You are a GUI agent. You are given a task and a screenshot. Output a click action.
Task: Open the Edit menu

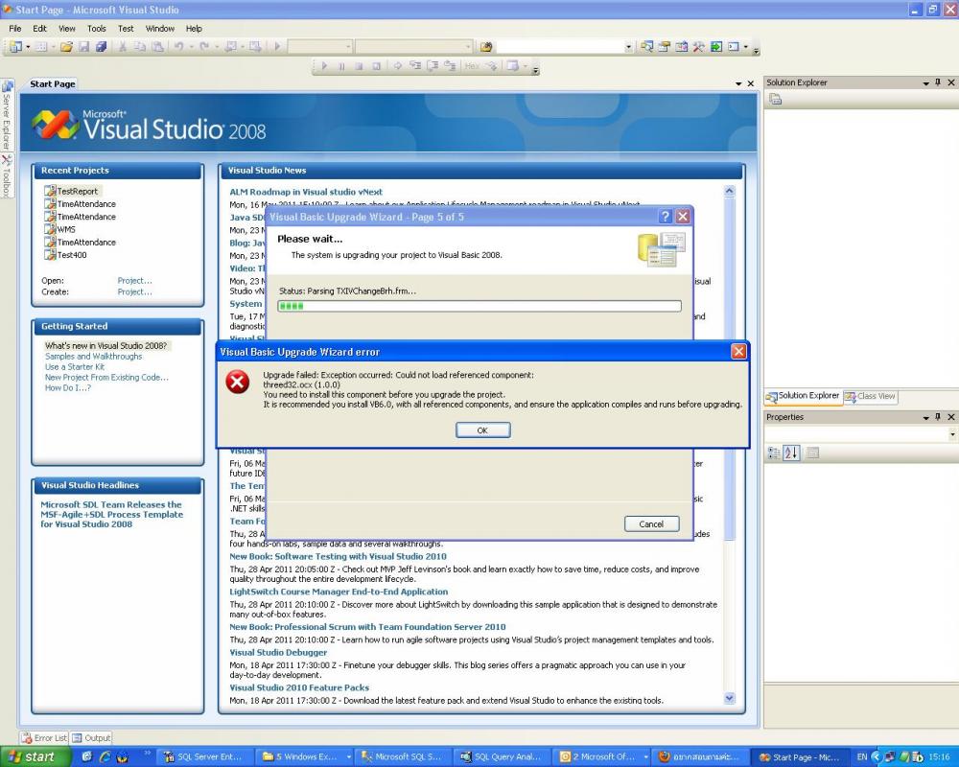(x=39, y=28)
